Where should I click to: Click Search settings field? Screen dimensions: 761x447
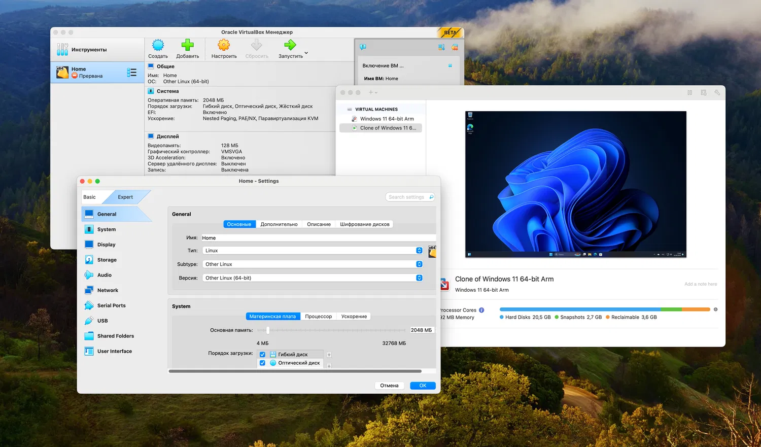pos(410,197)
